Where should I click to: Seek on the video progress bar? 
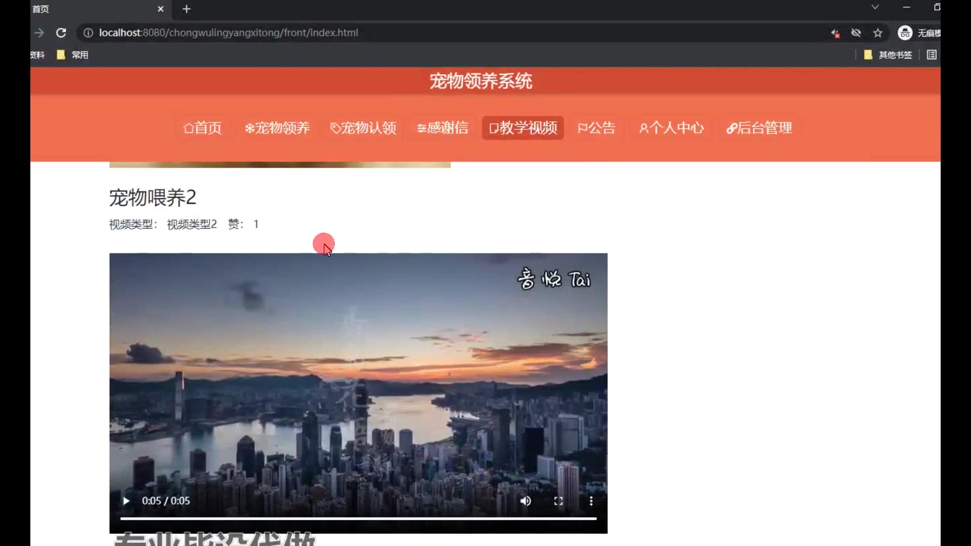pyautogui.click(x=358, y=519)
